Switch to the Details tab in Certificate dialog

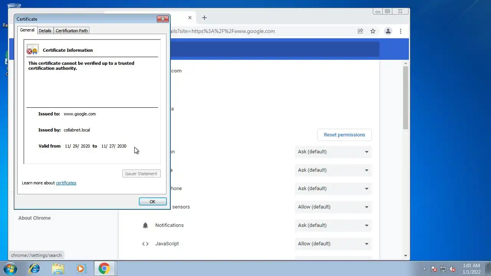pos(45,31)
